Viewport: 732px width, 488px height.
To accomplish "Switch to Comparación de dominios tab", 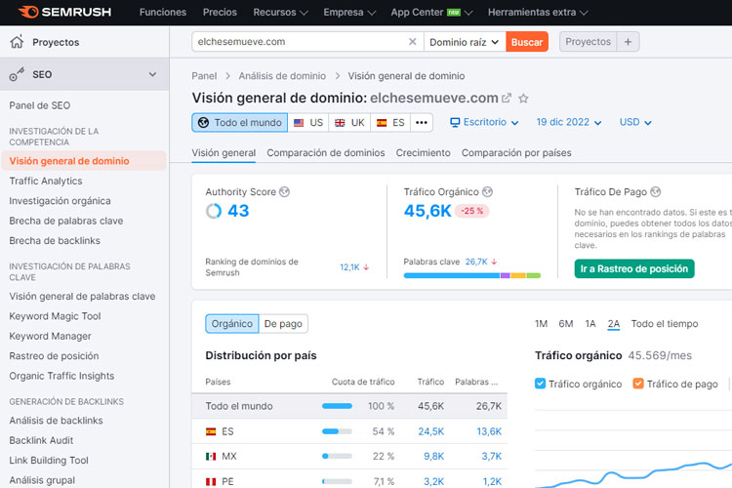I will point(326,152).
